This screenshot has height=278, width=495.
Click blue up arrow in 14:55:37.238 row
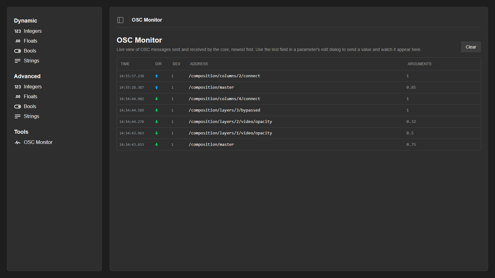pyautogui.click(x=157, y=76)
